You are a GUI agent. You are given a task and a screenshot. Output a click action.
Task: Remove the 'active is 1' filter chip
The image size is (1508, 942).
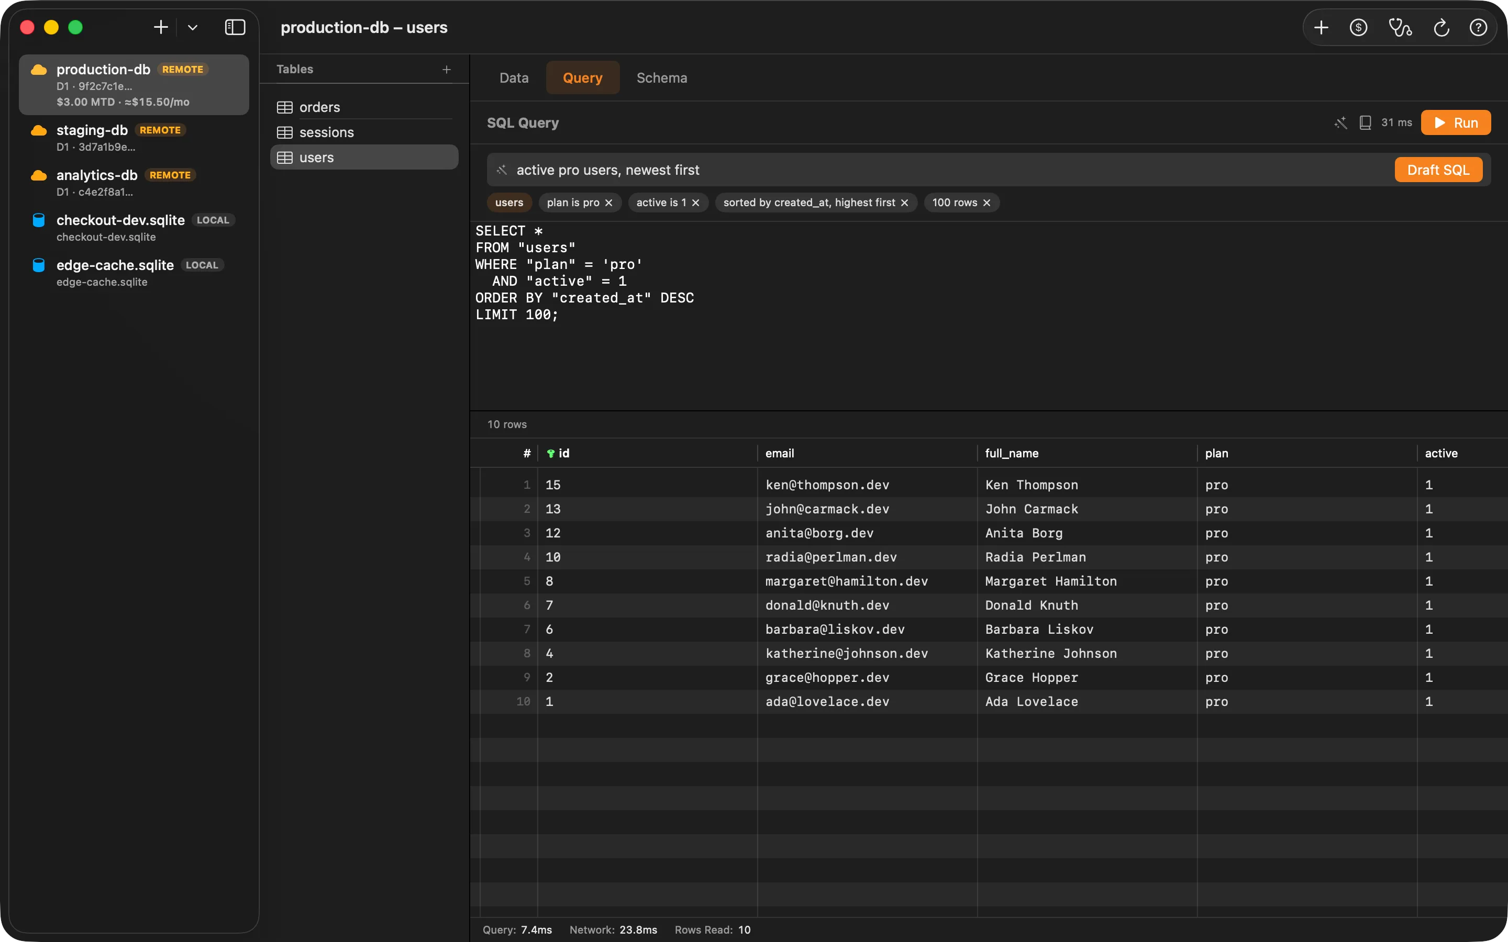[695, 203]
